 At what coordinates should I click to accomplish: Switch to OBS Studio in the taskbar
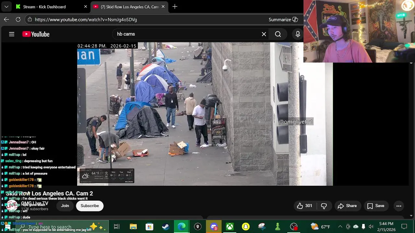click(294, 227)
